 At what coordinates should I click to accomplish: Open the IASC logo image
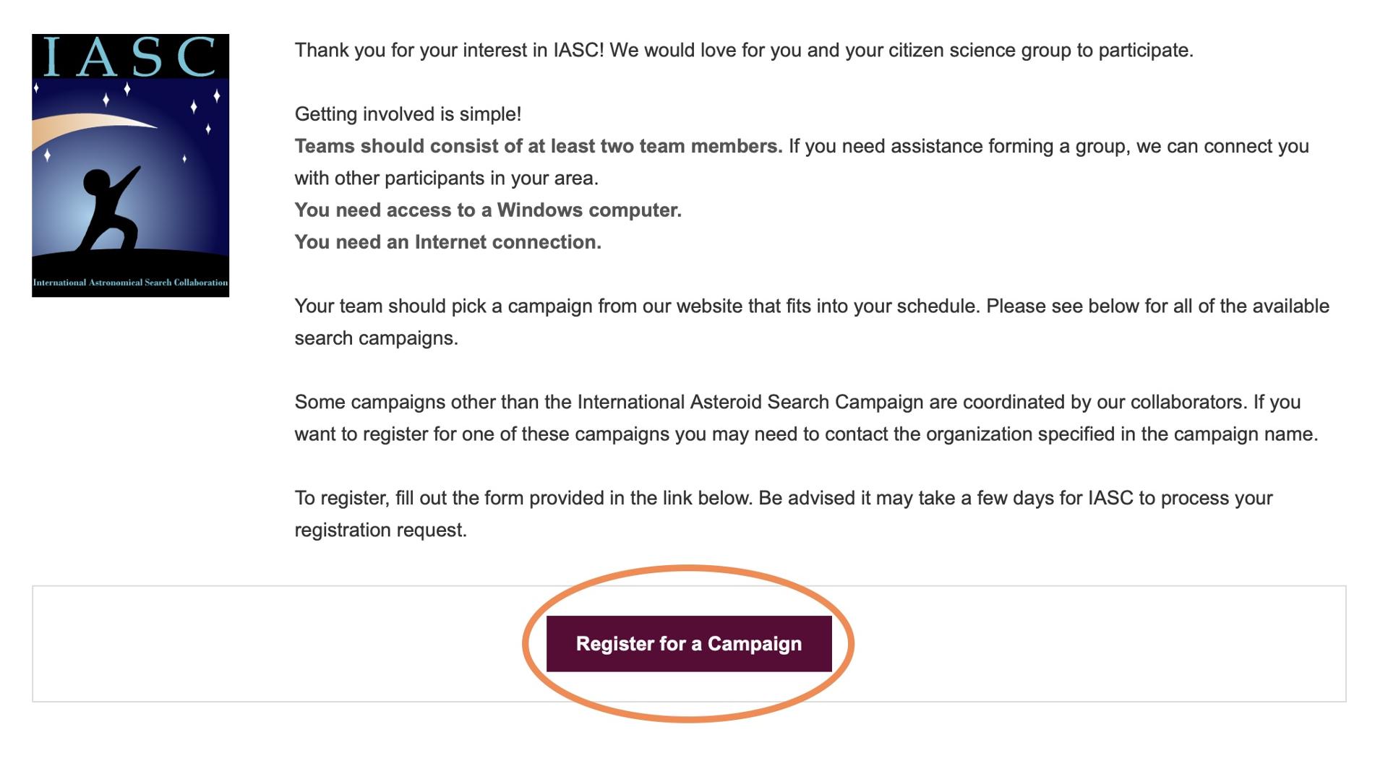click(x=131, y=165)
